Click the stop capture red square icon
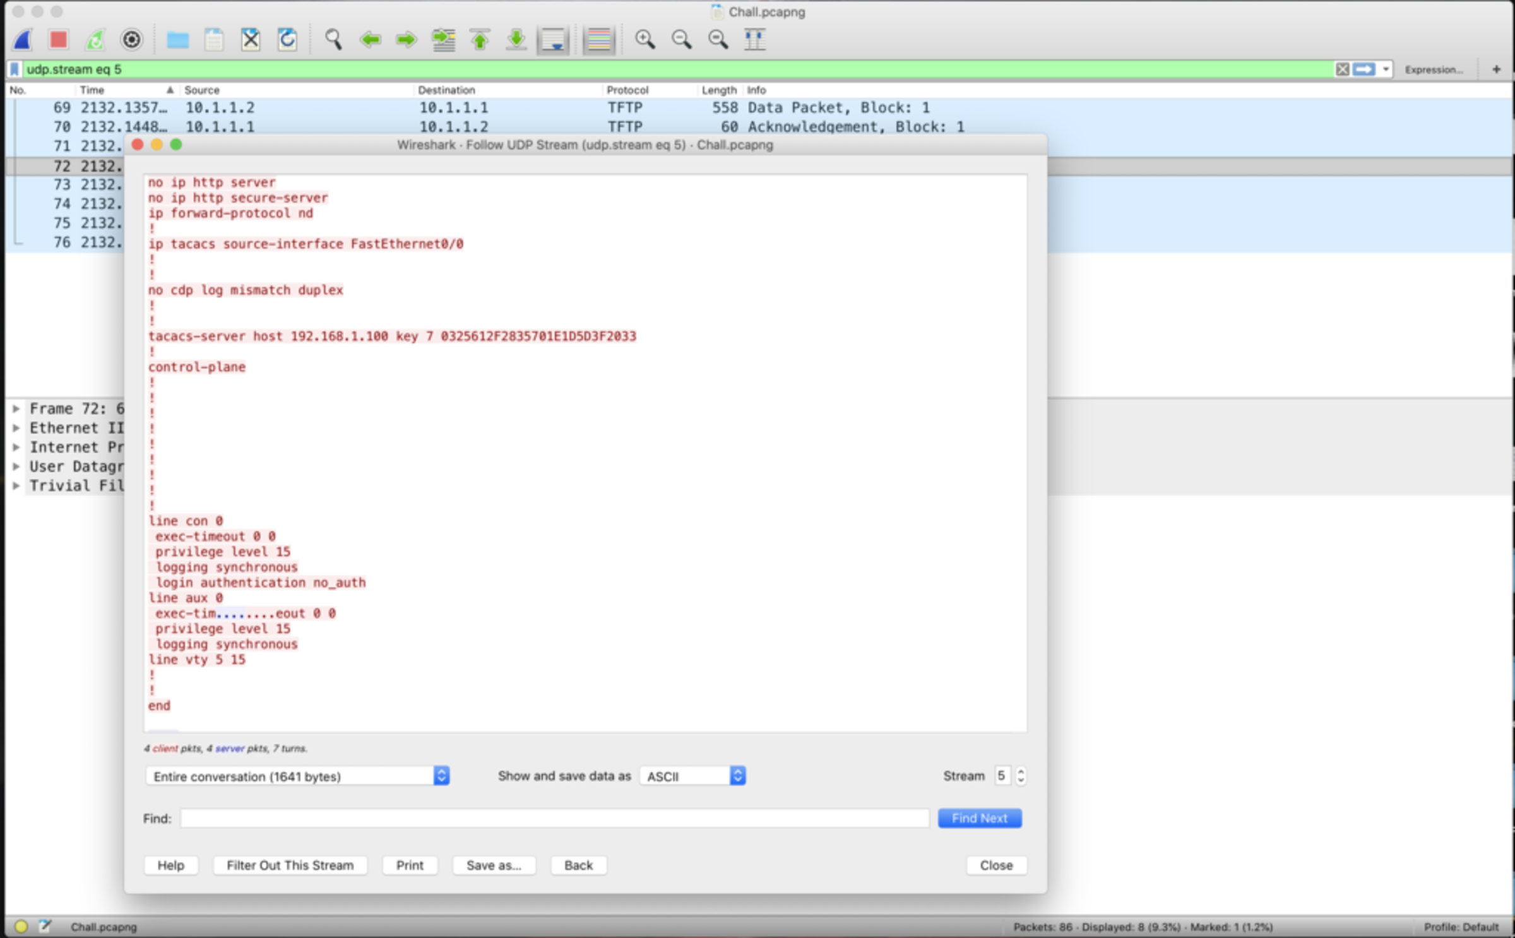 tap(59, 40)
